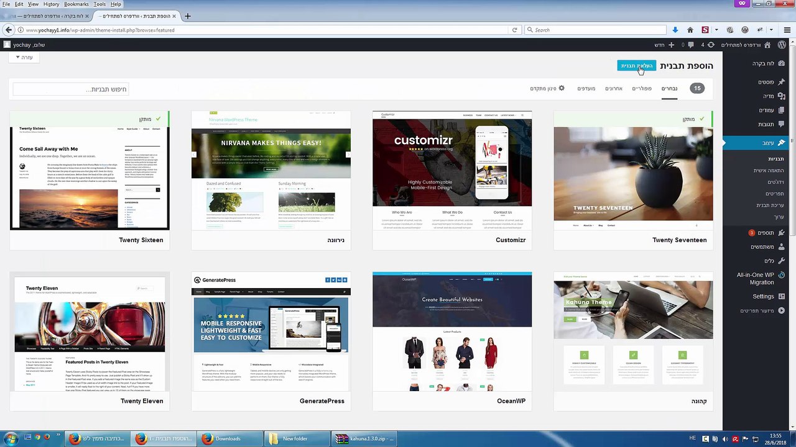This screenshot has height=447, width=796.
Task: Click the theme count badge 15
Action: (x=698, y=88)
